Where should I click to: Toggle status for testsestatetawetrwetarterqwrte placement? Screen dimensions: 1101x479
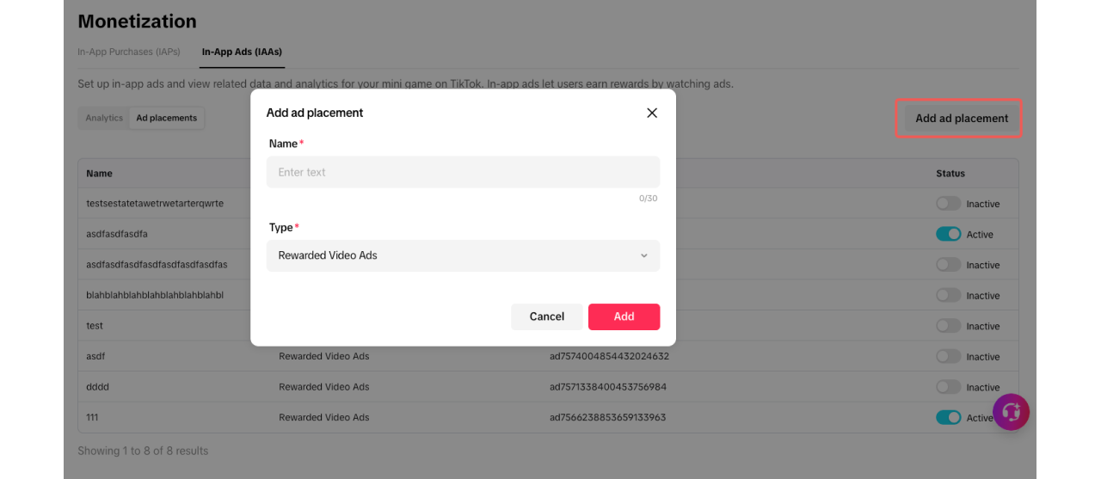tap(948, 204)
